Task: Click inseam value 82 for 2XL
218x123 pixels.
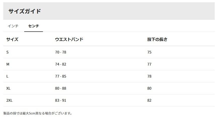Action: click(x=149, y=100)
